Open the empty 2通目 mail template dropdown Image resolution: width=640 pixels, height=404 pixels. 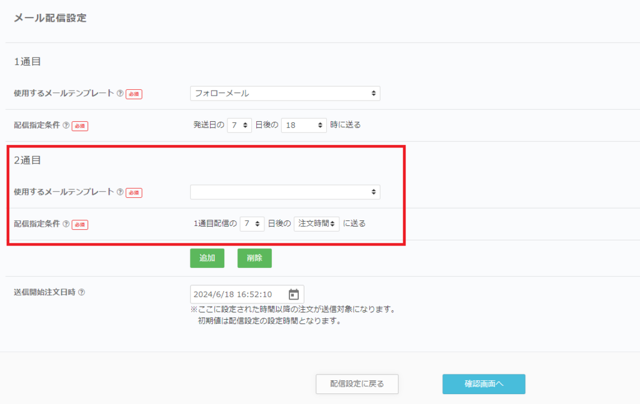pos(285,192)
